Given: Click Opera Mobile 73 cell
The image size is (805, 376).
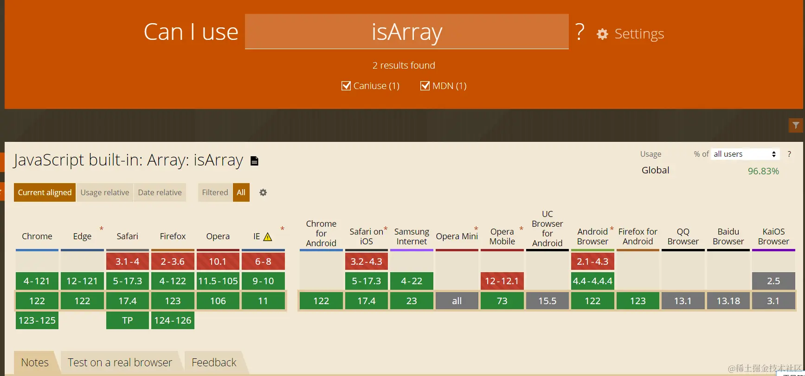Looking at the screenshot, I should [x=502, y=301].
